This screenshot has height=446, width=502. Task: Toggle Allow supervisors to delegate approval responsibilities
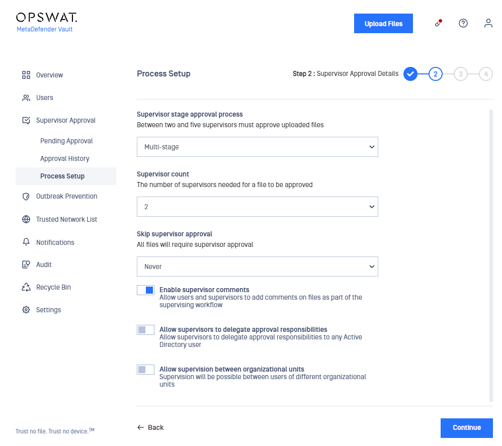(x=146, y=330)
